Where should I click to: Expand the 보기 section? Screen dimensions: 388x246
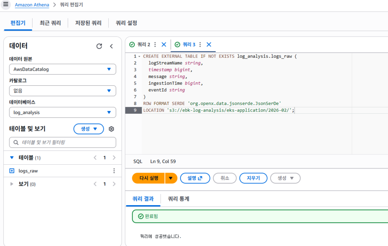12,184
